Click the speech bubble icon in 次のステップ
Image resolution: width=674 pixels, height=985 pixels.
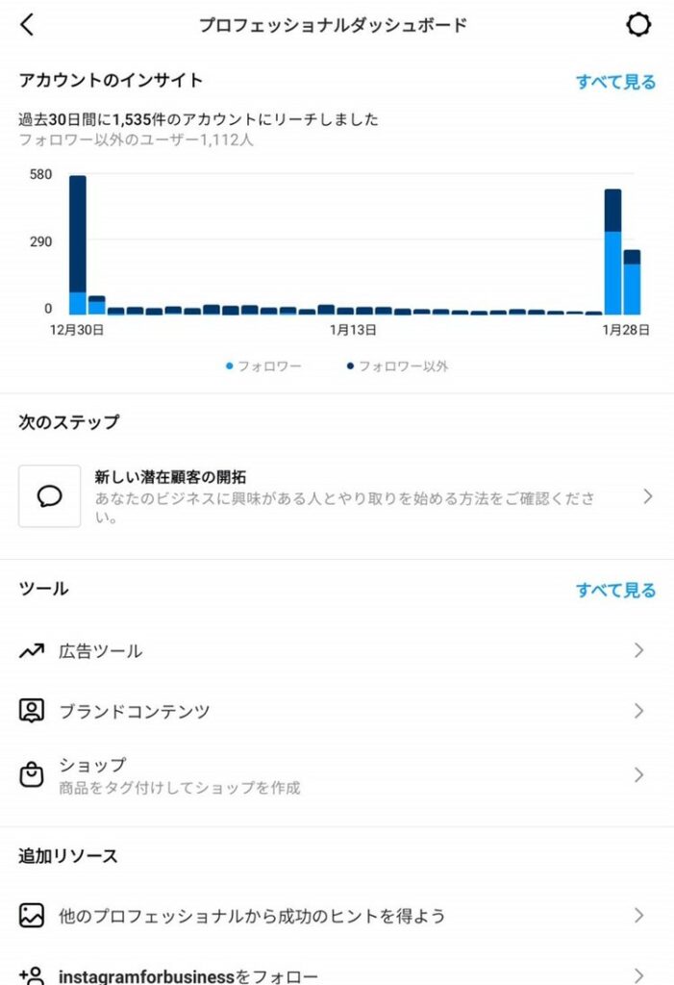(50, 497)
